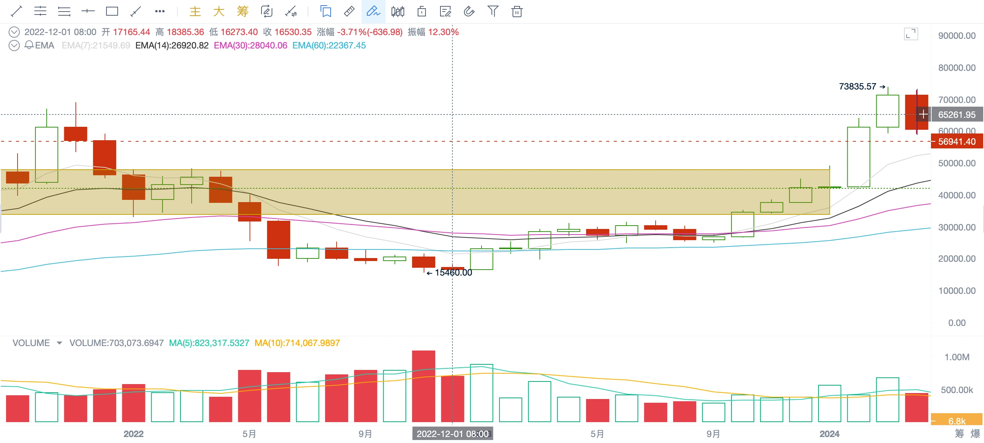Select the rectangle drawing tool

tap(112, 12)
